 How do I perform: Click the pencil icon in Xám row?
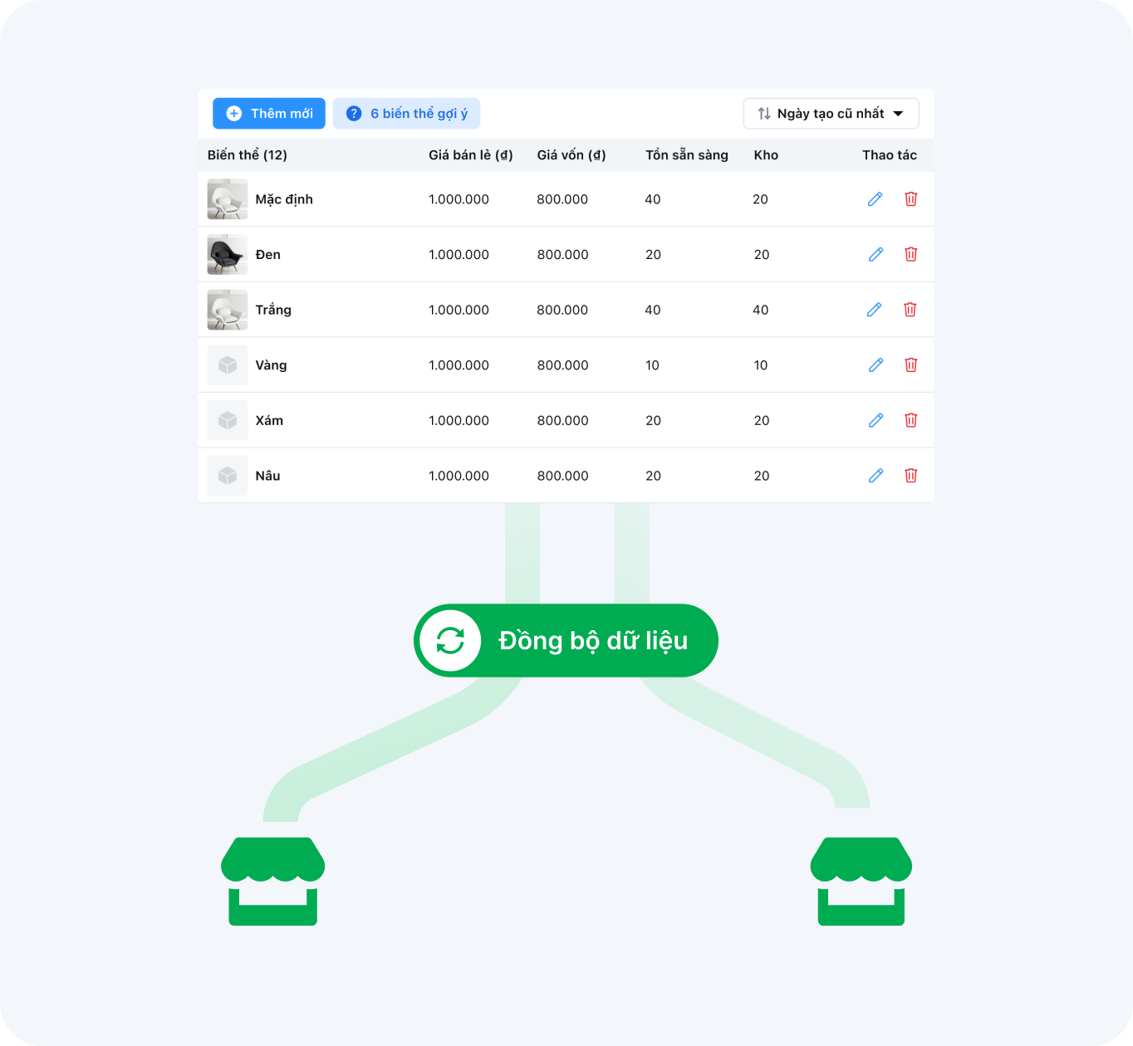tap(875, 420)
